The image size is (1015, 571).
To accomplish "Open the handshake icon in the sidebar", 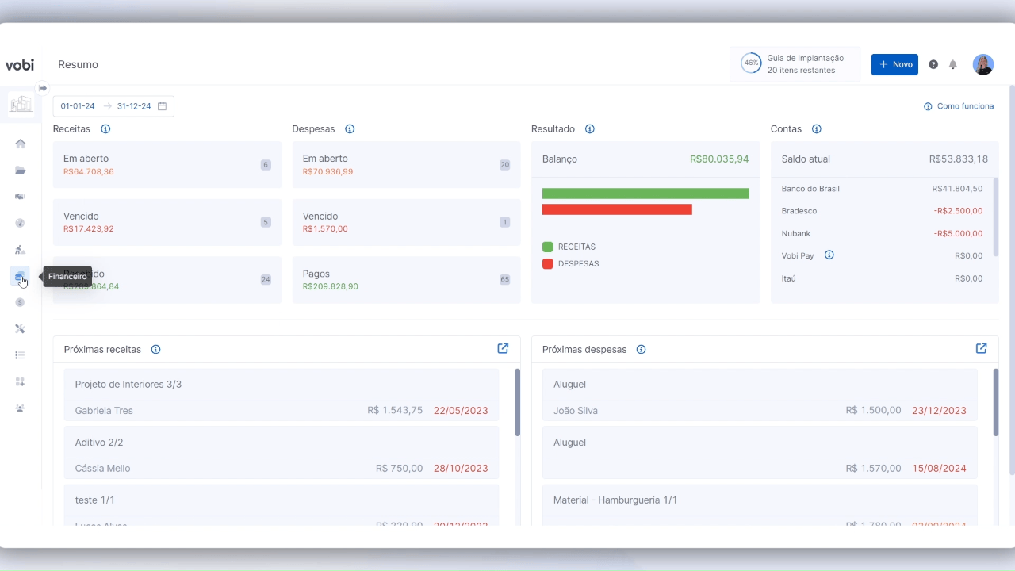I will [x=21, y=197].
